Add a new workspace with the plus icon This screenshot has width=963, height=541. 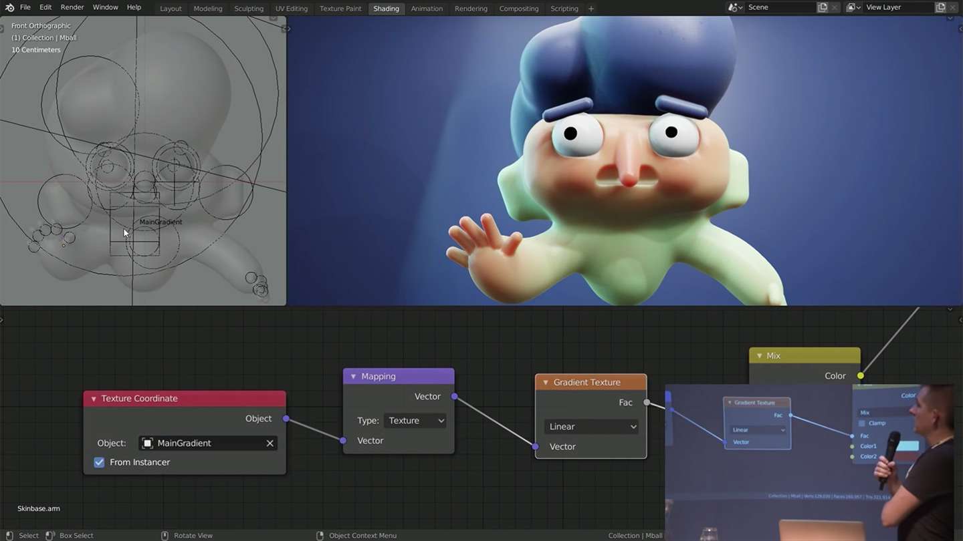coord(591,8)
